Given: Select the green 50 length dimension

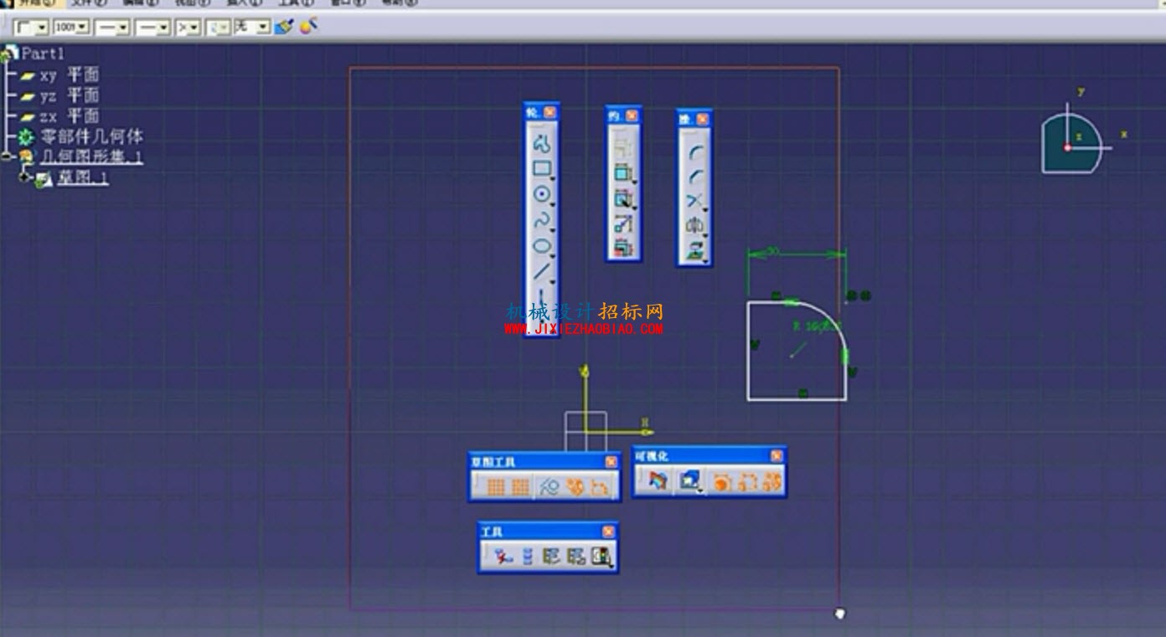Looking at the screenshot, I should coord(773,250).
